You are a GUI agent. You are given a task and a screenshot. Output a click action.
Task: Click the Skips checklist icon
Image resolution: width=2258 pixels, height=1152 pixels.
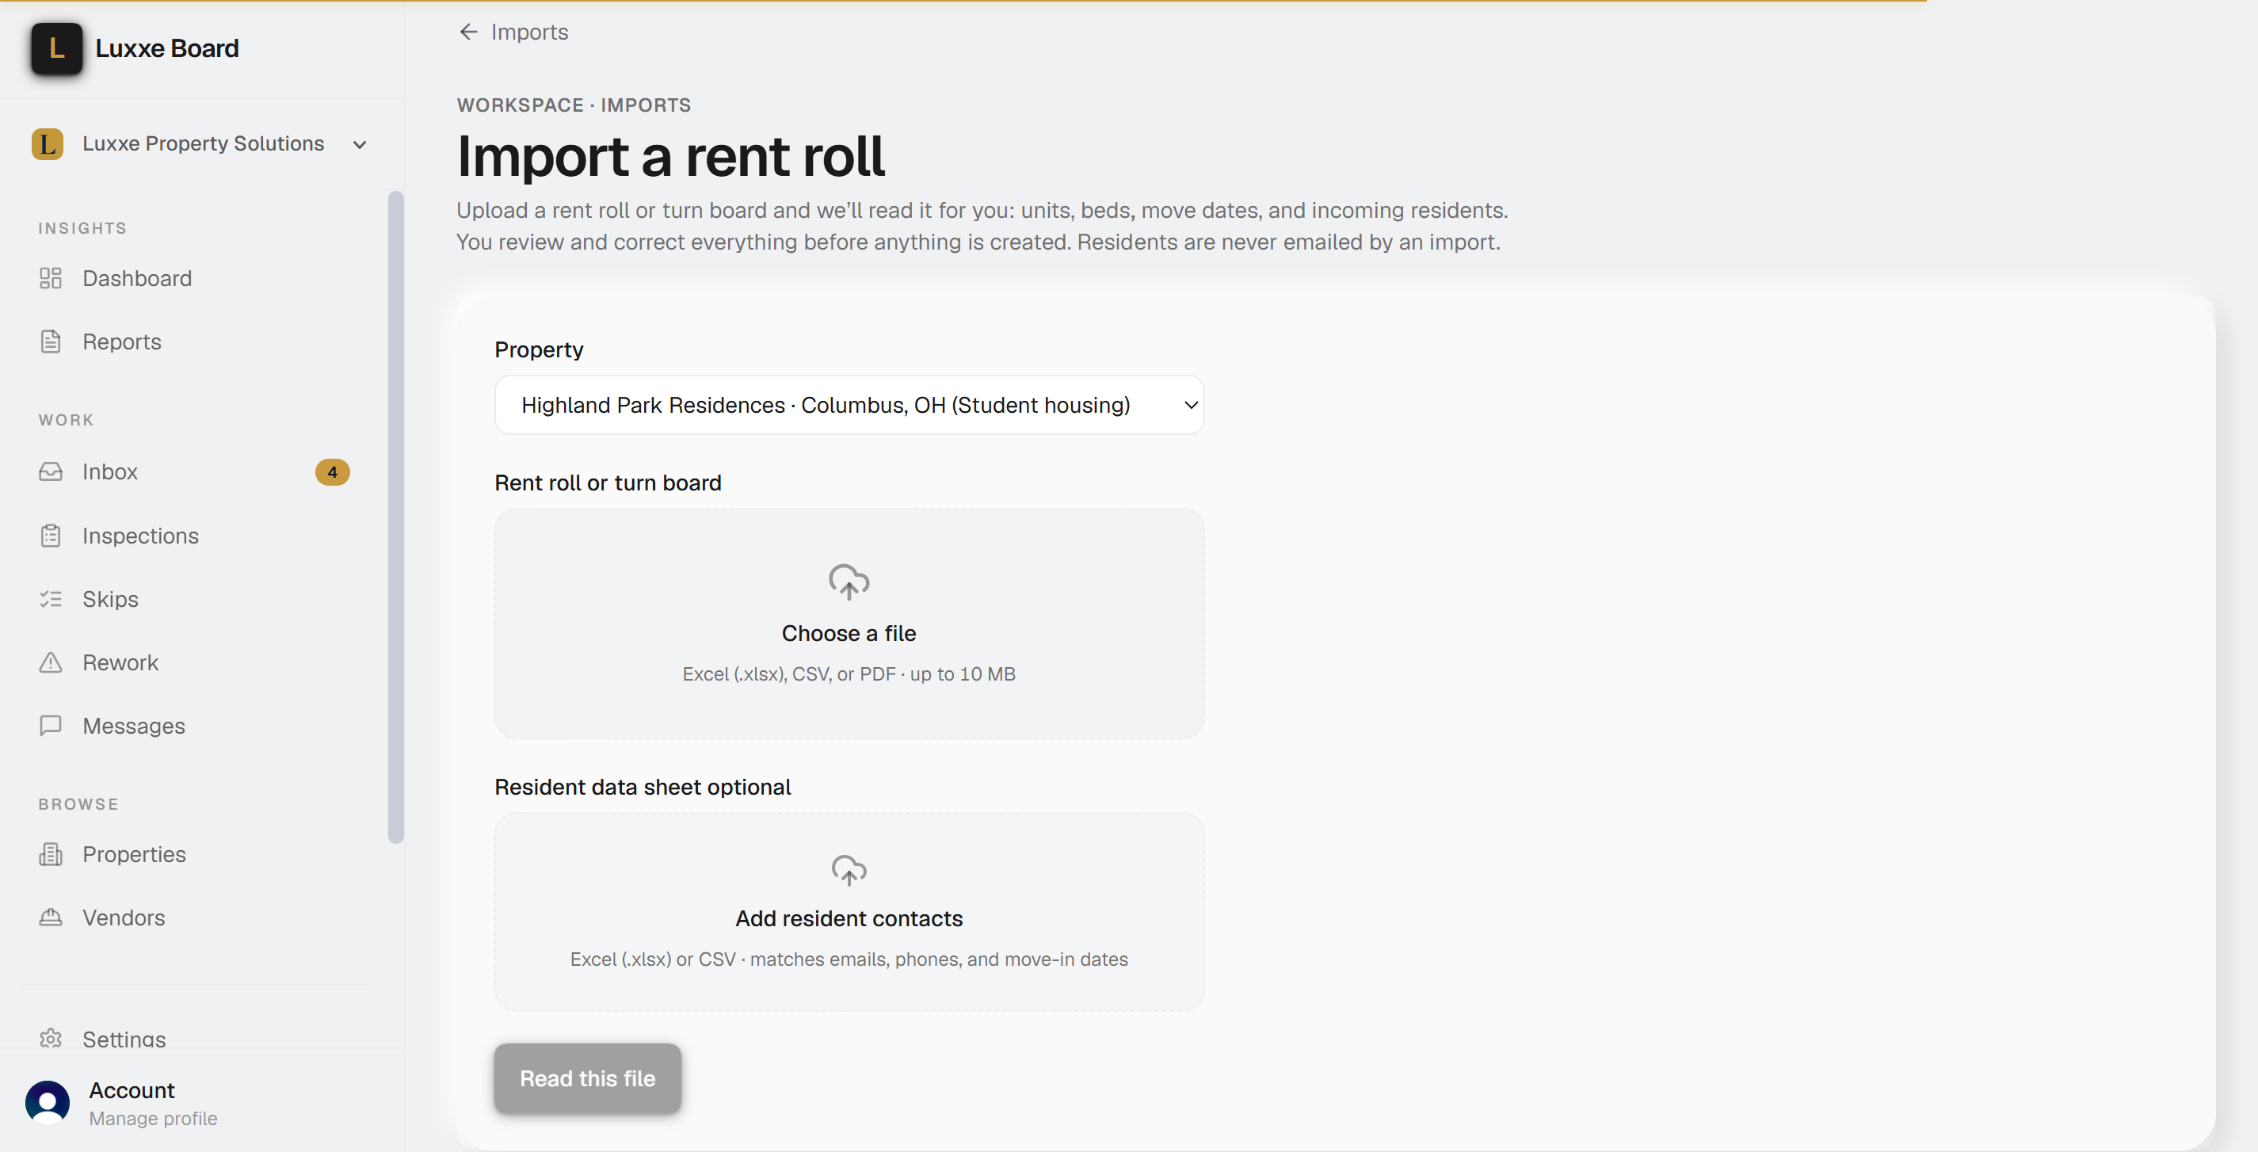click(51, 599)
